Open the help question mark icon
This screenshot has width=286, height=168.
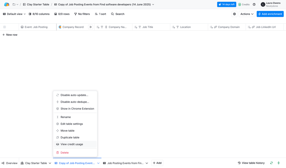254,4
